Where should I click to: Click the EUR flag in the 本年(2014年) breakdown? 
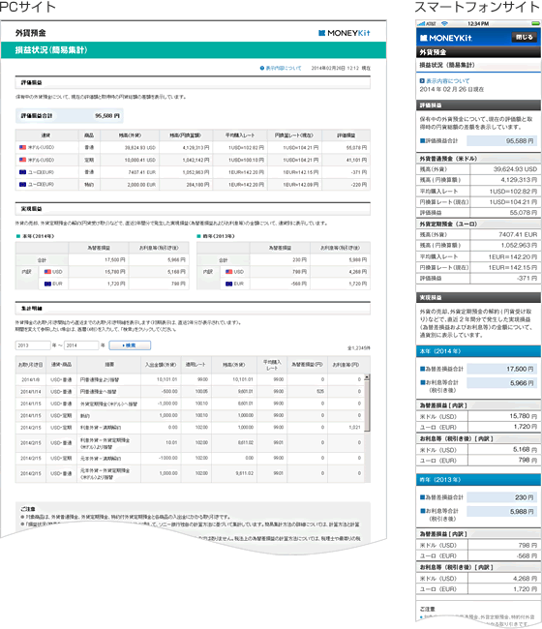pyautogui.click(x=47, y=284)
